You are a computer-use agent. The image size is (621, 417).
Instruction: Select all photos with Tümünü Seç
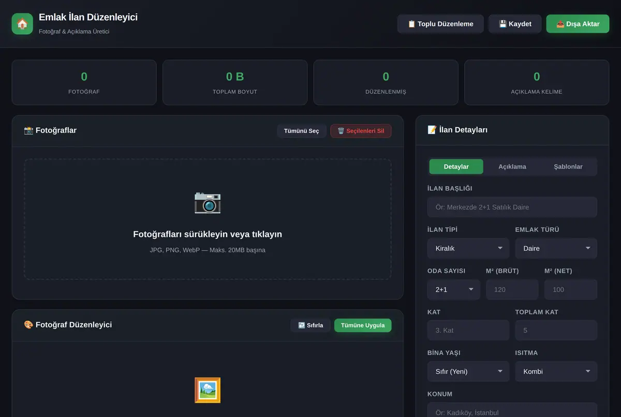point(302,131)
